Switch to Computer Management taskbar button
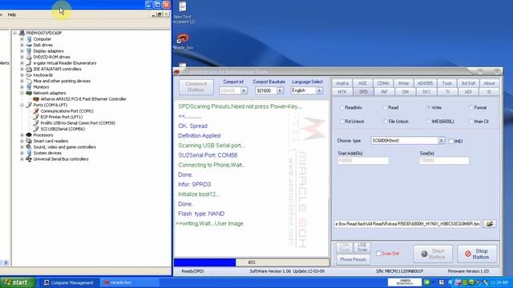This screenshot has height=288, width=513. 69,282
